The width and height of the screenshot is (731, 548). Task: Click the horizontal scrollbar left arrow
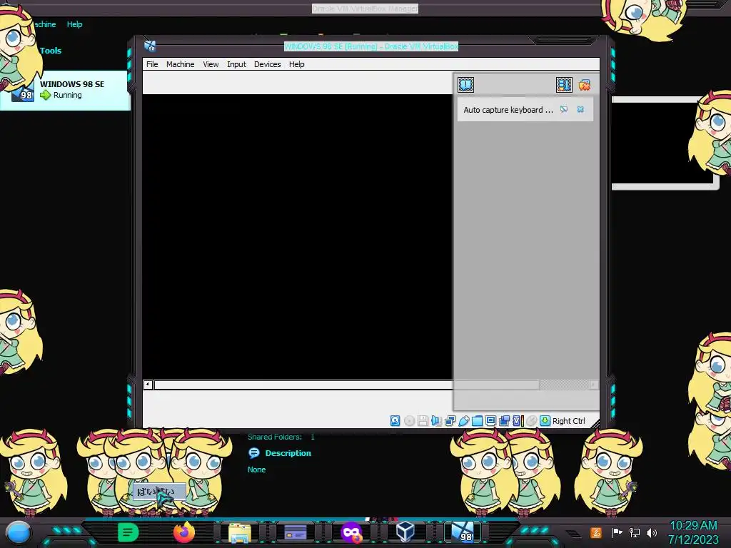click(148, 385)
